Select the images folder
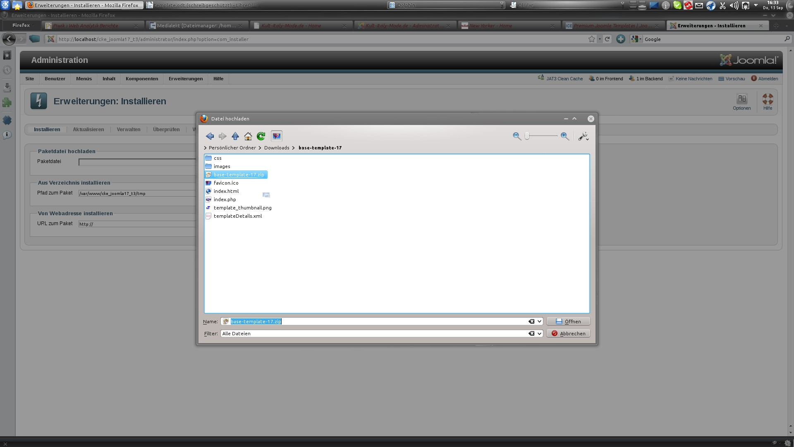Viewport: 794px width, 447px height. 218,166
